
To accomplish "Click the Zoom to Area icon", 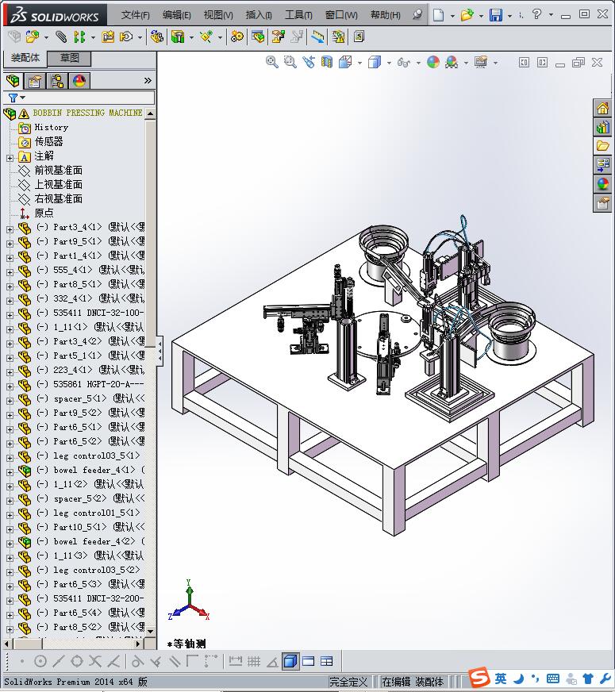I will [290, 62].
